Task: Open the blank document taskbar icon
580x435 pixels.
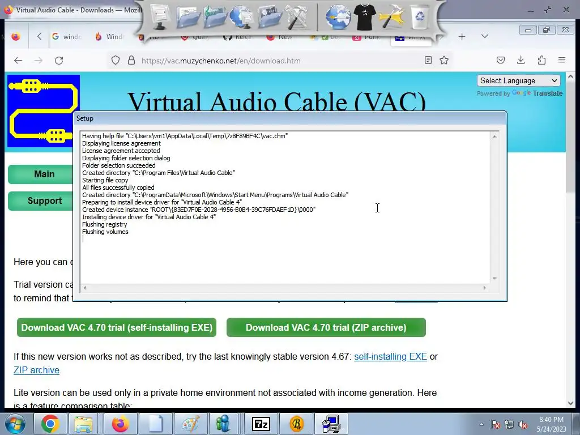Action: 155,424
